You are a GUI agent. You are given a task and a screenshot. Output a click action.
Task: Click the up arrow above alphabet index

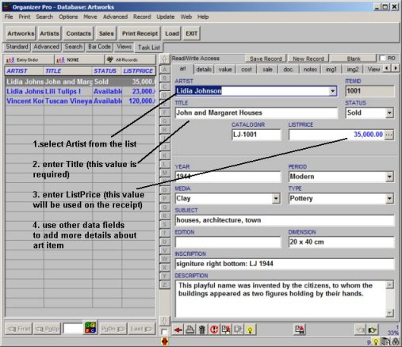click(164, 59)
